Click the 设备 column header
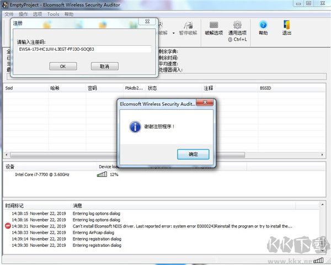Image resolution: width=331 pixels, height=265 pixels. tap(50, 167)
